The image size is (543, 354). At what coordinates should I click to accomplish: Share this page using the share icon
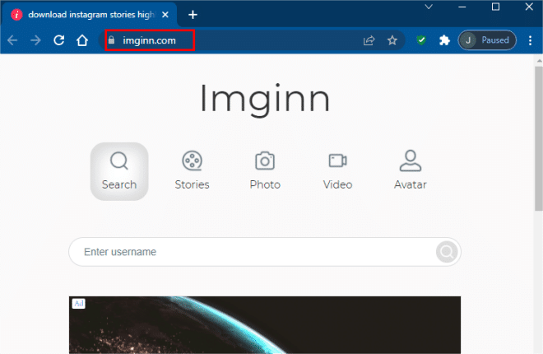(x=369, y=40)
